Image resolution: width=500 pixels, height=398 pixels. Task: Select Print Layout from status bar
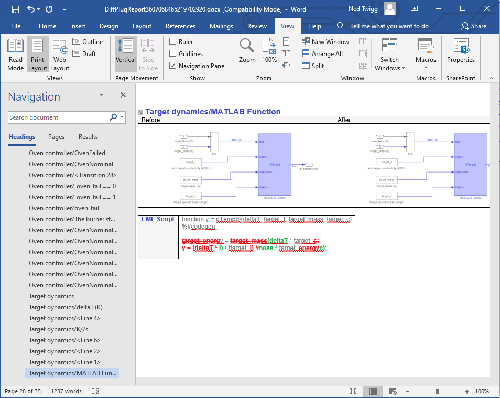point(373,391)
